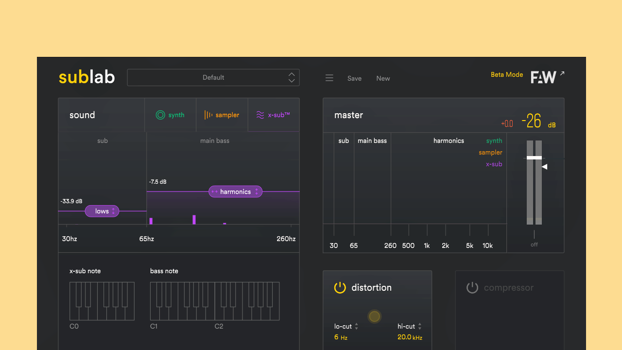Click the C2 key on bass keyboard

click(219, 314)
